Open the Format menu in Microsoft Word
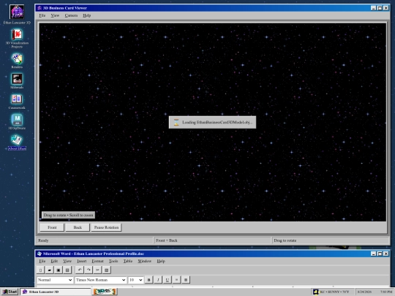The width and height of the screenshot is (395, 296). (x=97, y=261)
